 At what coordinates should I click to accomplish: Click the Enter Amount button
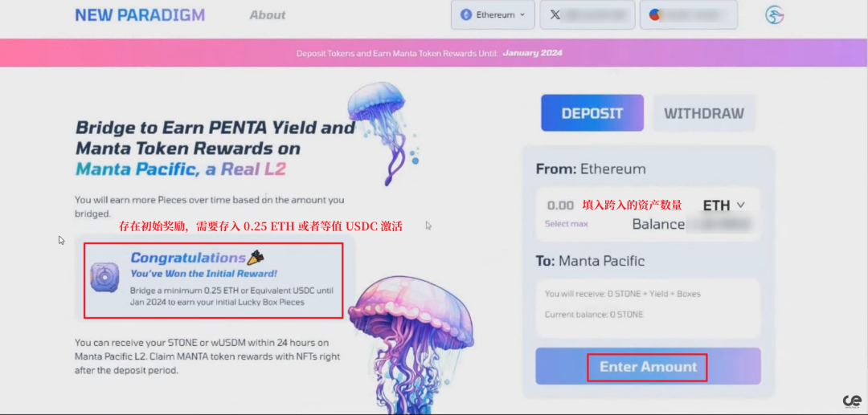(649, 366)
